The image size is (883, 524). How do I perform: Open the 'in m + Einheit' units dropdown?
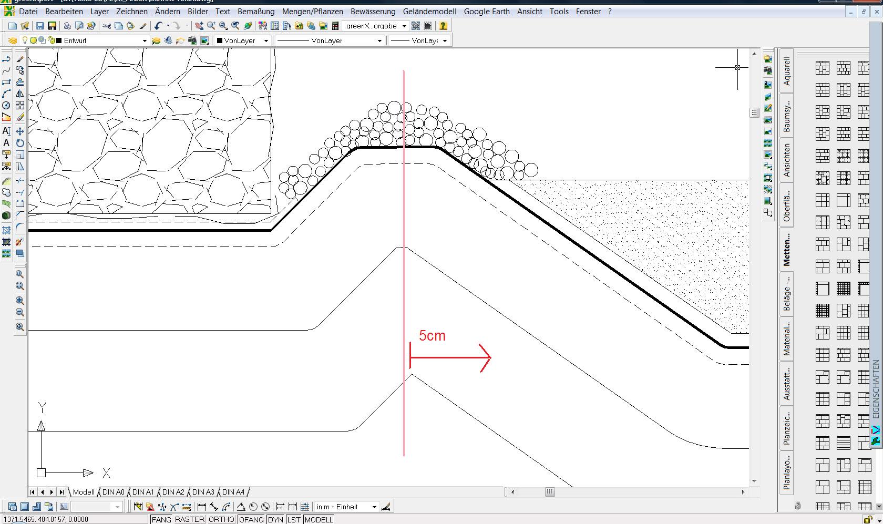[374, 507]
